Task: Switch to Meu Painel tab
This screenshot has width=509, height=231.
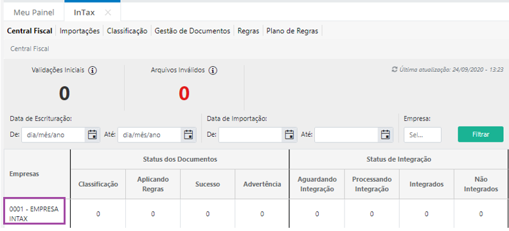Action: click(34, 13)
